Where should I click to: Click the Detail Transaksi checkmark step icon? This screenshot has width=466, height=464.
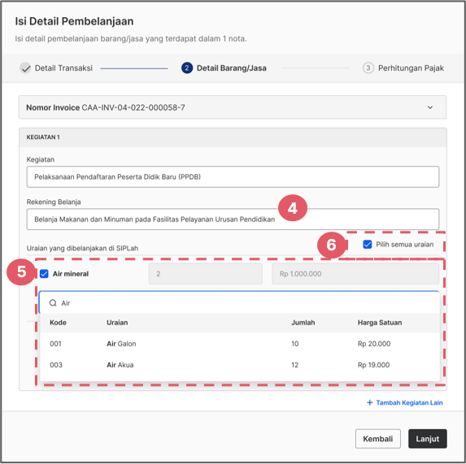(x=25, y=68)
